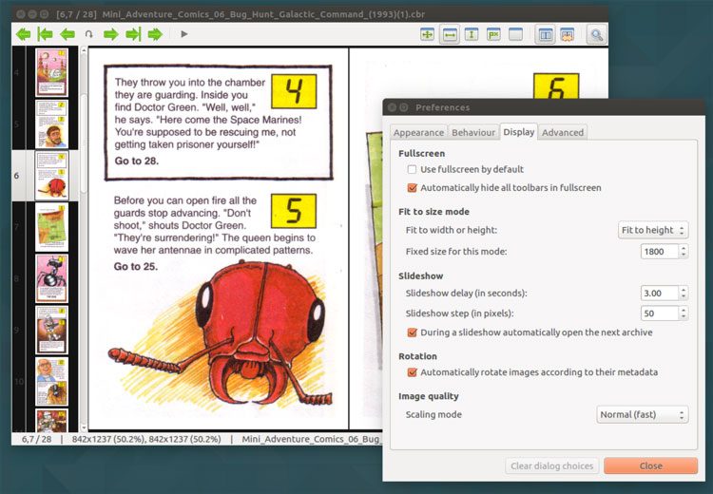Screen dimensions: 713x494
Task: Close the Preferences dialog via titlebar icon
Action: click(392, 107)
